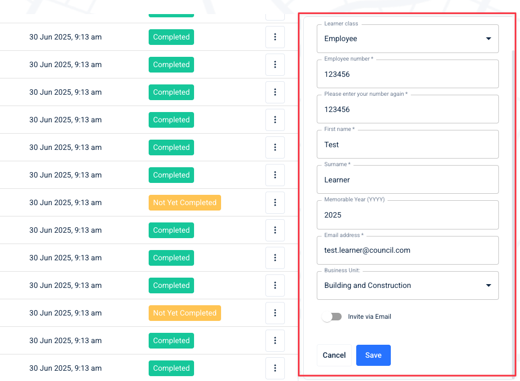Open the kebab menu beside the row above the last

coord(275,340)
